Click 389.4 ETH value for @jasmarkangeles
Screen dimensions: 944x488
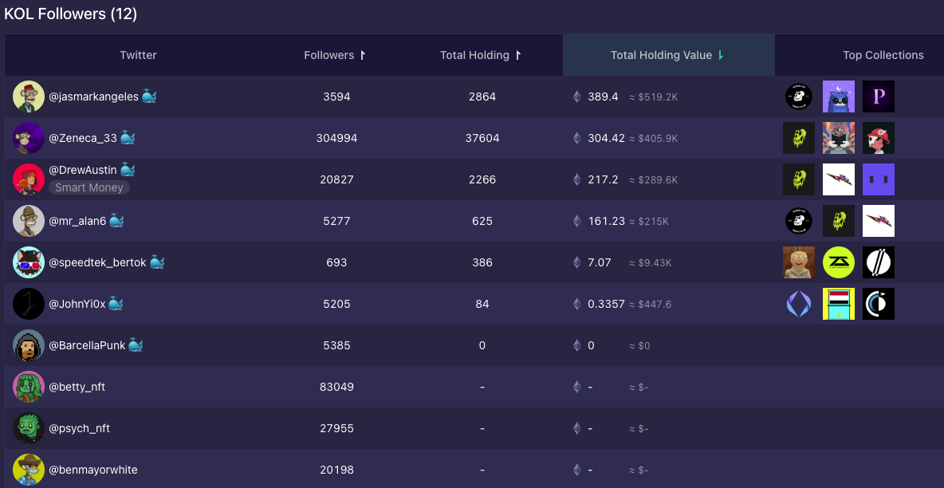(604, 96)
